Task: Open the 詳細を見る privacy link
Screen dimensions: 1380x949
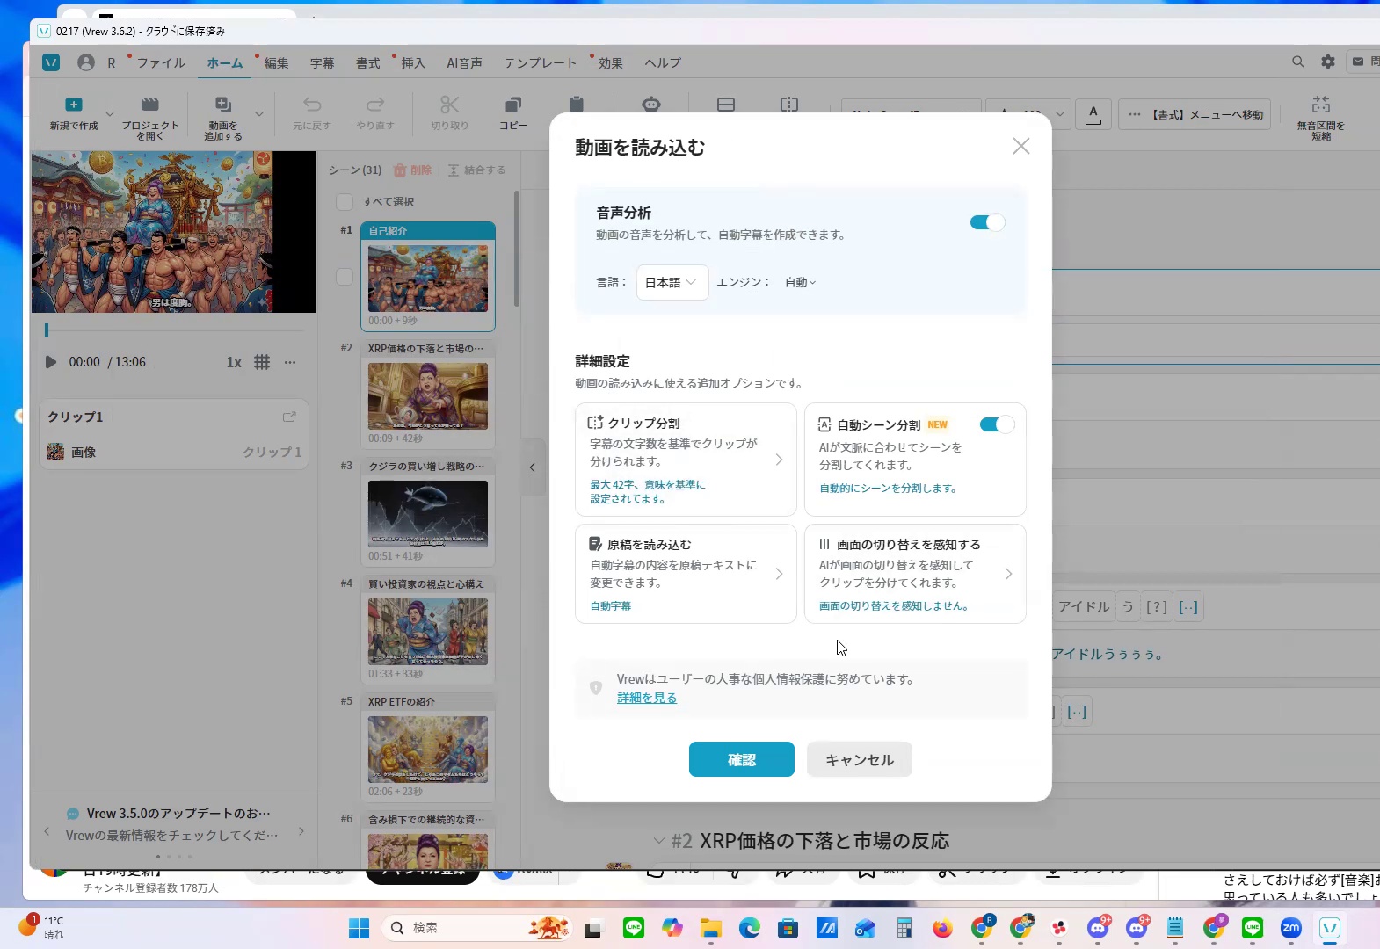Action: click(647, 698)
